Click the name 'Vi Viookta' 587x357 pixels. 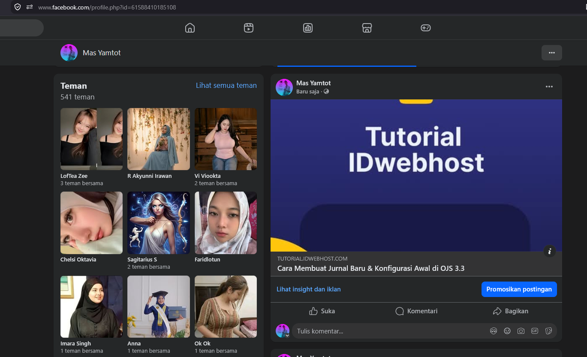pos(208,176)
